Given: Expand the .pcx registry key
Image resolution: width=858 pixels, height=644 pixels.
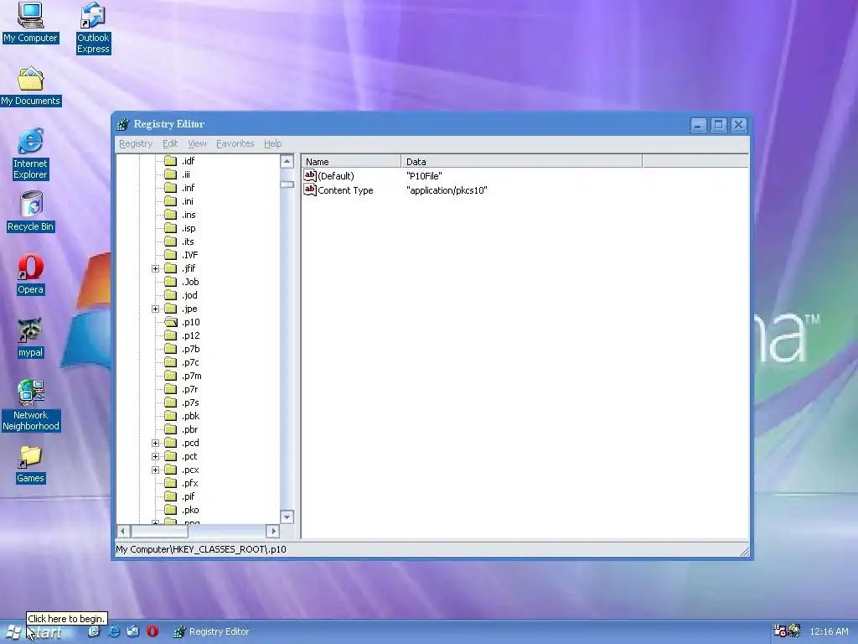Looking at the screenshot, I should click(155, 470).
